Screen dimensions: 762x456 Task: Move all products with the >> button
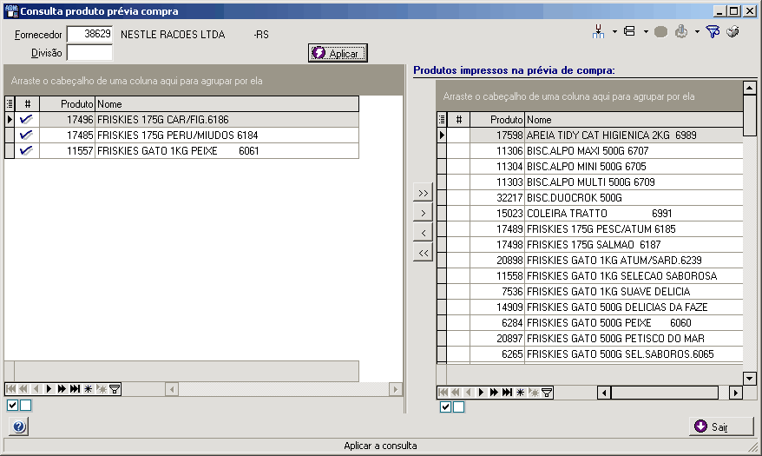click(x=424, y=193)
